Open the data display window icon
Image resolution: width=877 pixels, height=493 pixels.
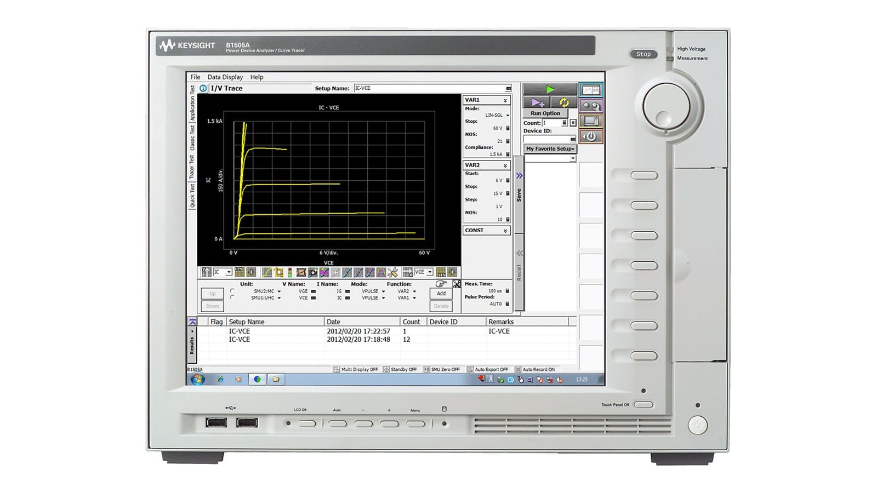point(591,90)
